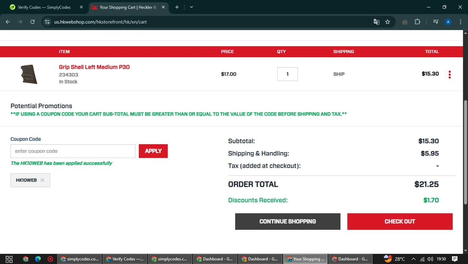Viewport: 468px width, 264px height.
Task: Click the SHIP shipping method text
Action: pos(339,74)
